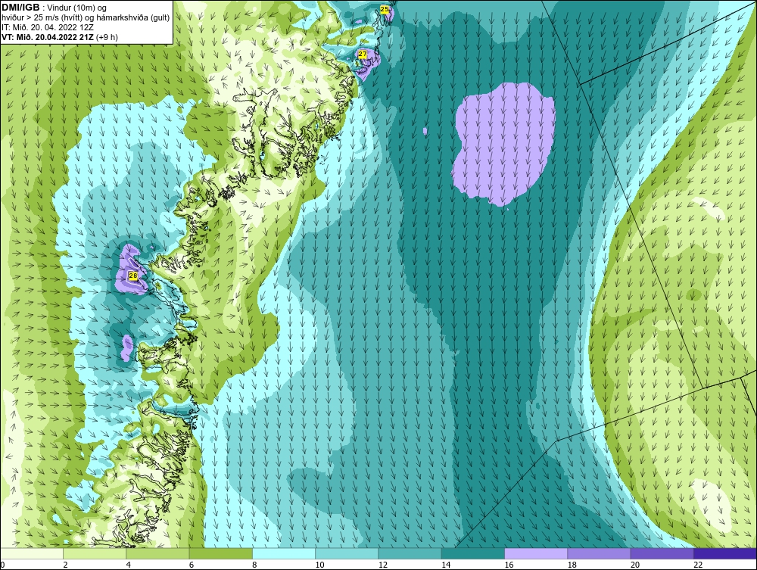Click the 14–16 m/s legend color band
This screenshot has width=757, height=570.
pos(473,553)
